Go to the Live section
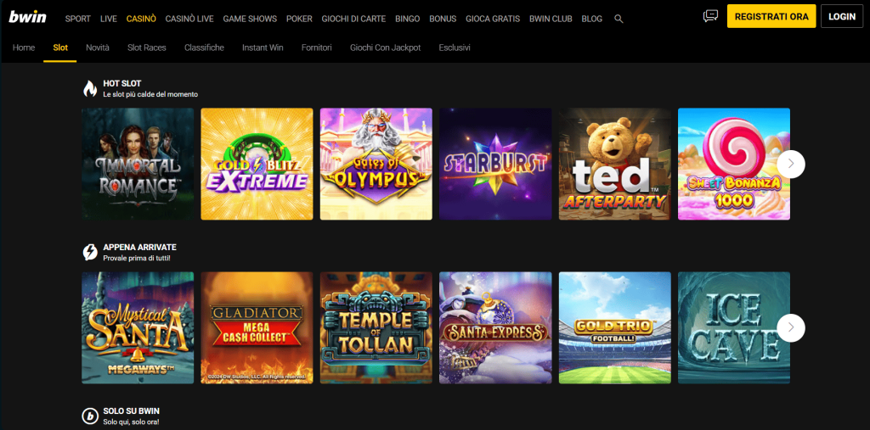This screenshot has height=430, width=870. 109,19
